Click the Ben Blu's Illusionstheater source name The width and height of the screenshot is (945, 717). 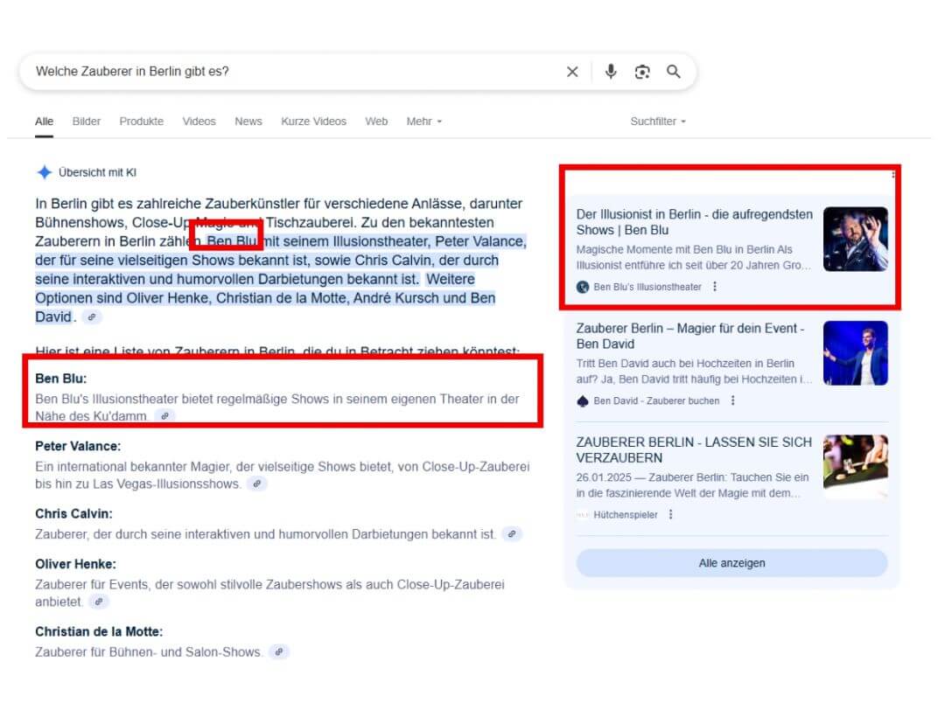pos(647,287)
